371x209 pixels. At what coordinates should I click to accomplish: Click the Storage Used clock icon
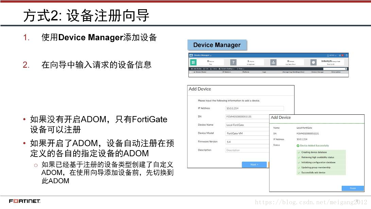pyautogui.click(x=314, y=62)
